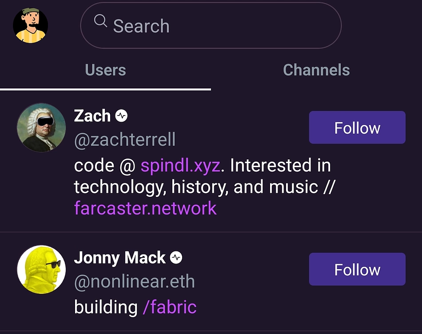The image size is (422, 334).
Task: Select Jonny Mack's display name
Action: tap(120, 258)
